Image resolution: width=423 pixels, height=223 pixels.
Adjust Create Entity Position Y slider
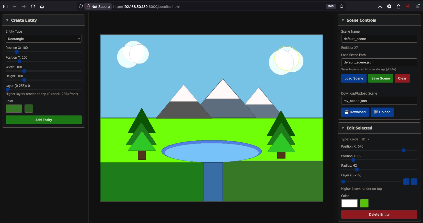click(44, 61)
